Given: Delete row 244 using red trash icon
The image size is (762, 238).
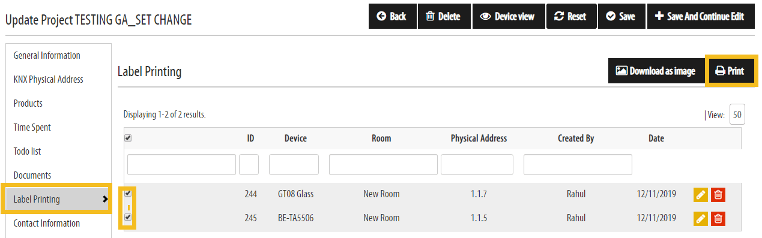Looking at the screenshot, I should (718, 195).
